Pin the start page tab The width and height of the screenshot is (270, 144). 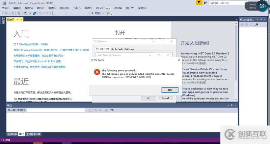click(18, 20)
